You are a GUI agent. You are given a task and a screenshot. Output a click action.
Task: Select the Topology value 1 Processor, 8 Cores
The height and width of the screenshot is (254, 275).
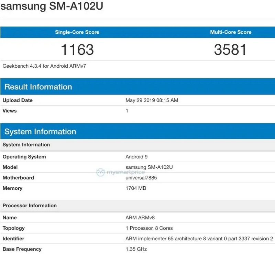coord(149,228)
